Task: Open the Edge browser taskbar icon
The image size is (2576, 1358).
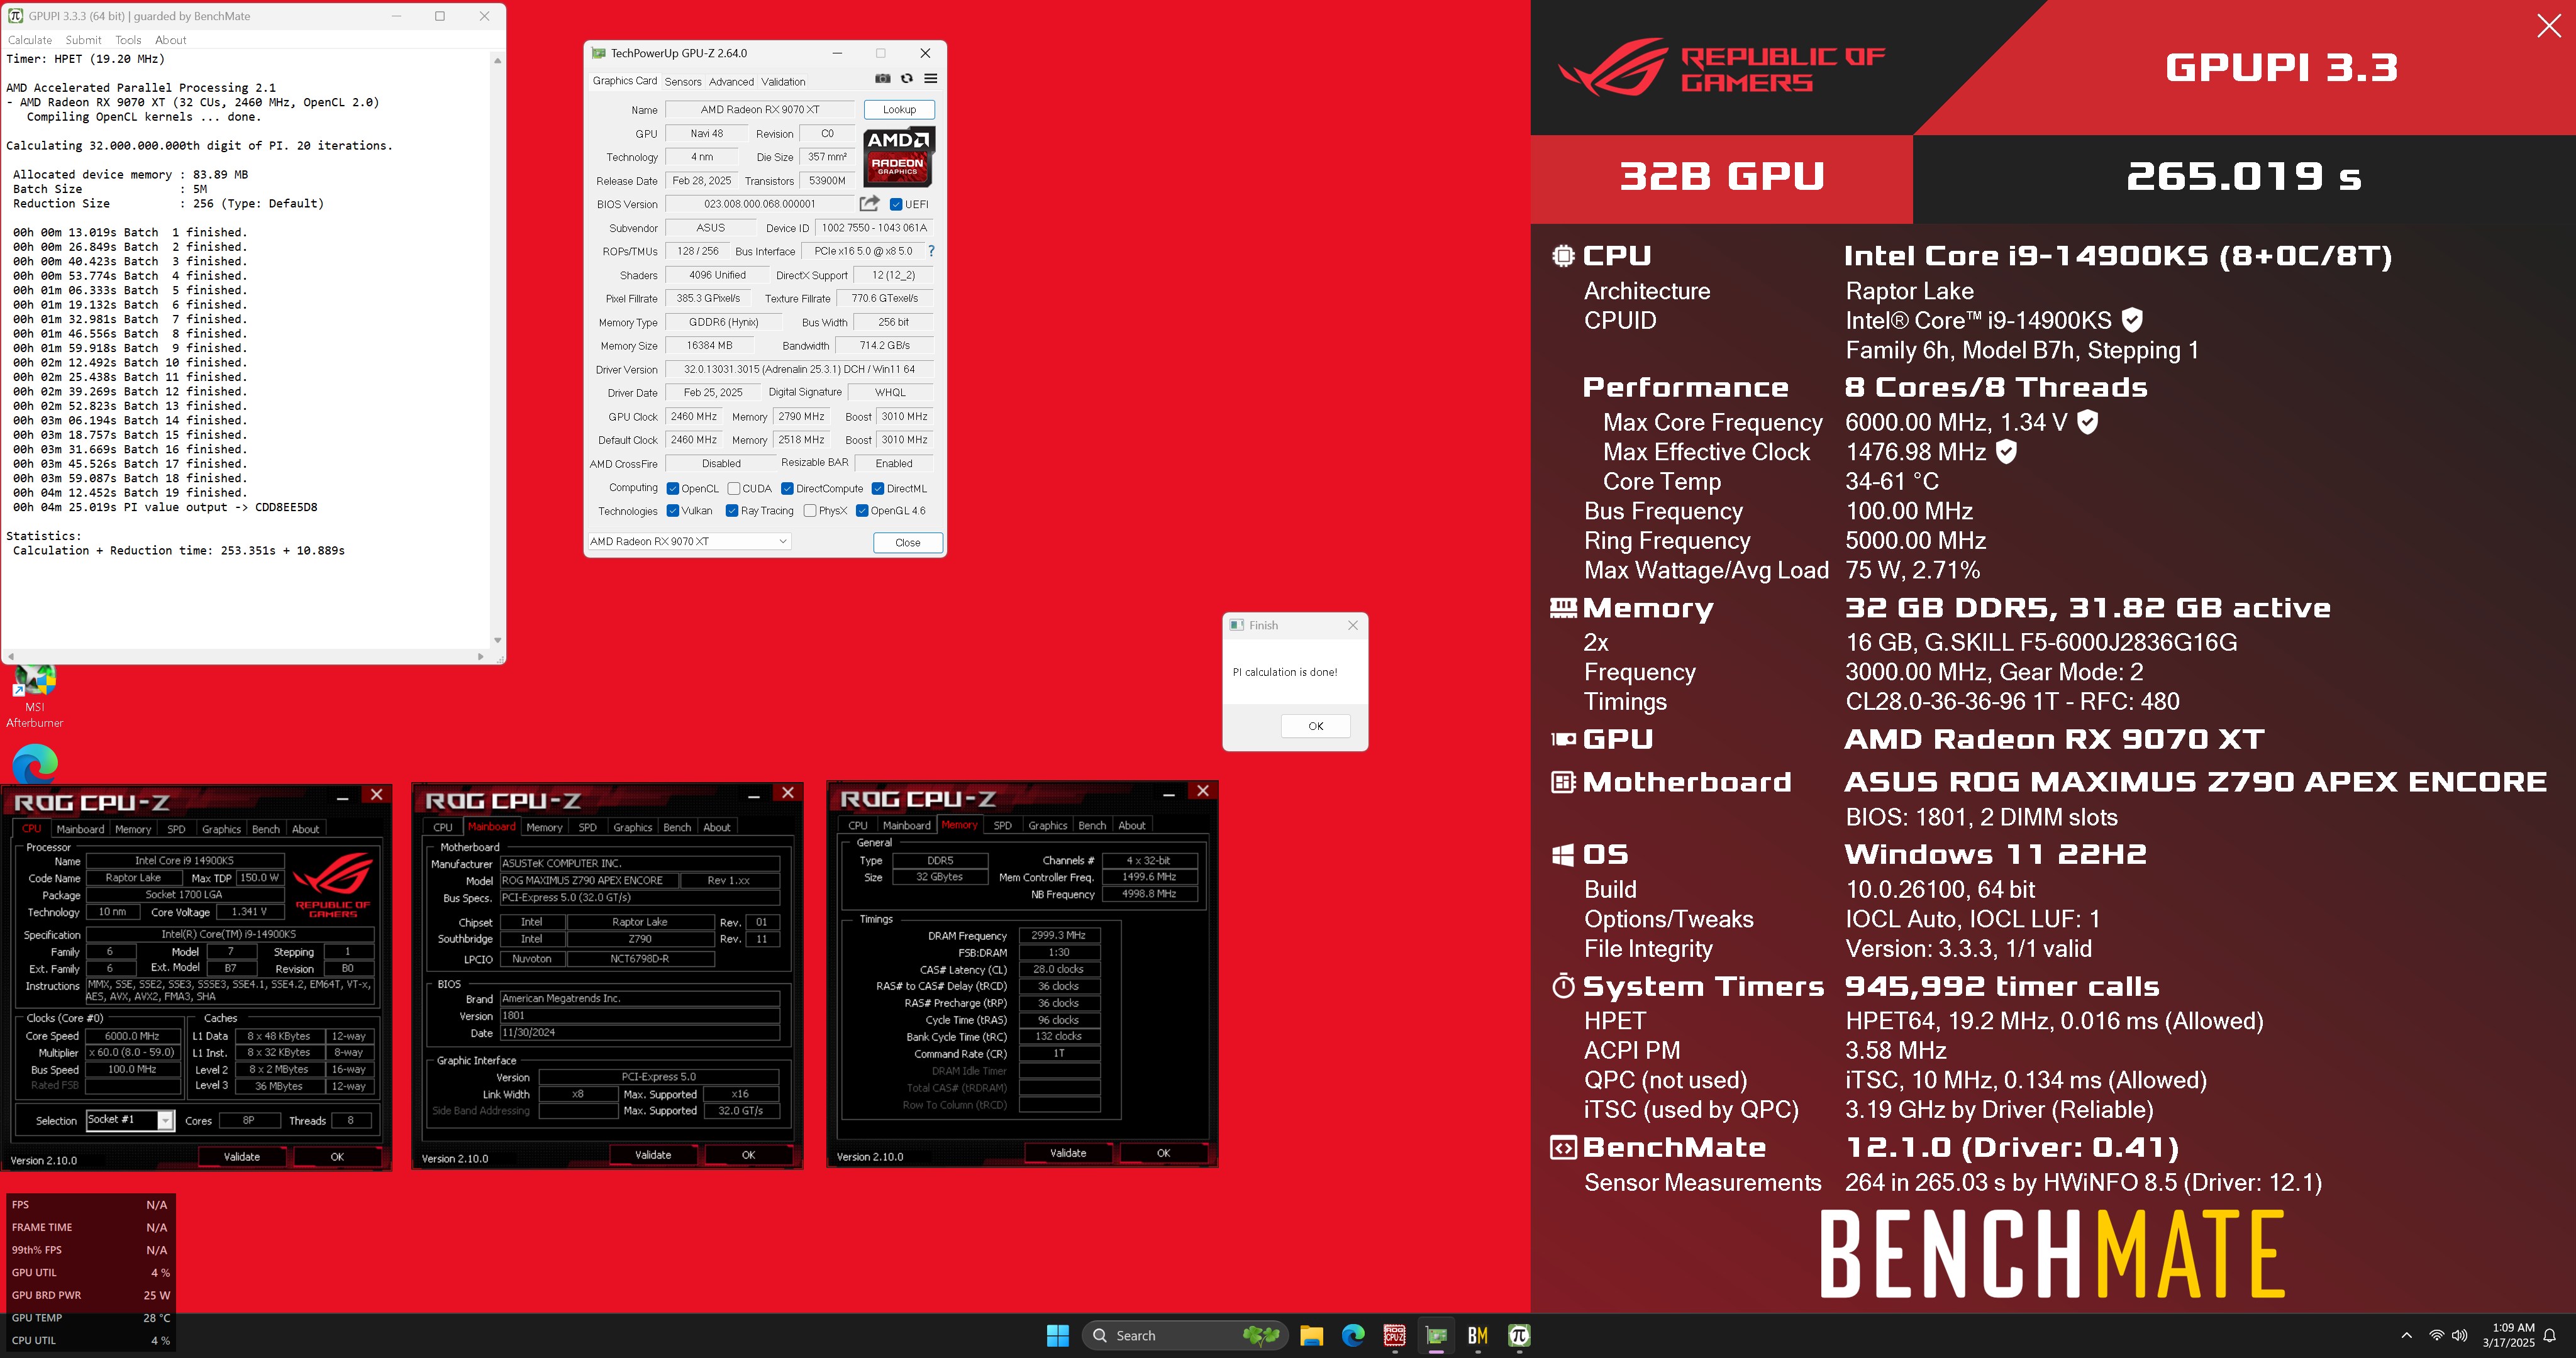Action: (1353, 1335)
